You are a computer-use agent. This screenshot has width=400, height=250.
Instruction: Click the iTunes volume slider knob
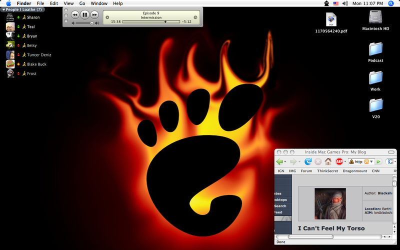click(x=92, y=23)
